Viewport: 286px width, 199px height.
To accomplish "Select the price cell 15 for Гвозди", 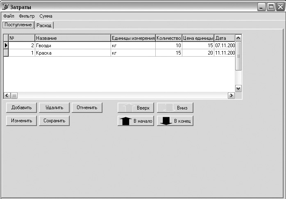I will click(x=198, y=46).
